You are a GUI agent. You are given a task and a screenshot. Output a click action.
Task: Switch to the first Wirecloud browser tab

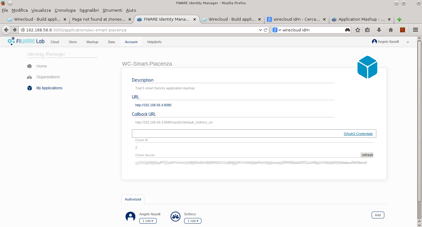(37, 19)
